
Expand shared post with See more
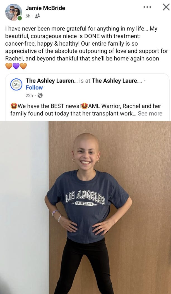coord(150,113)
